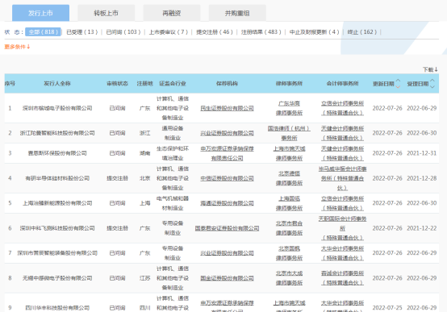Click 2022-07-25 更新日期 cell
This screenshot has height=312, width=447.
387,308
